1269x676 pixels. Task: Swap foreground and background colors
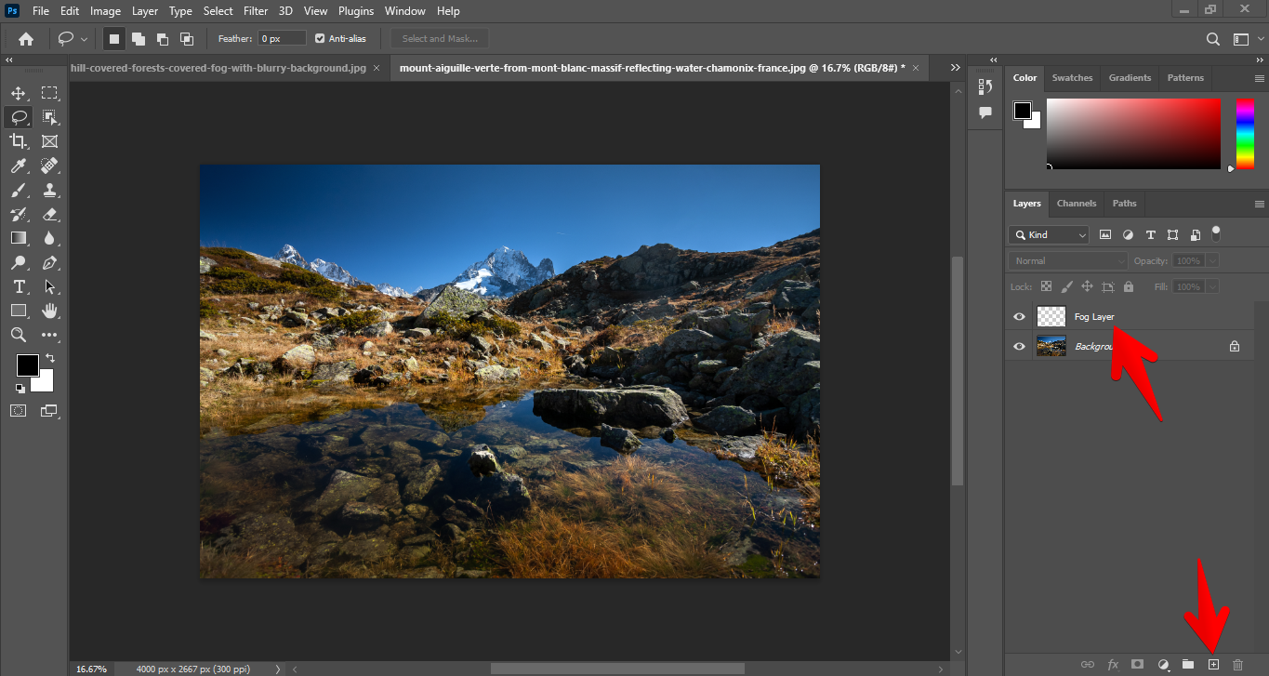click(x=49, y=358)
